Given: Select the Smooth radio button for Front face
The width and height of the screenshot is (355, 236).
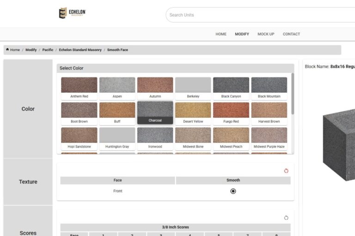Looking at the screenshot, I should [x=233, y=191].
